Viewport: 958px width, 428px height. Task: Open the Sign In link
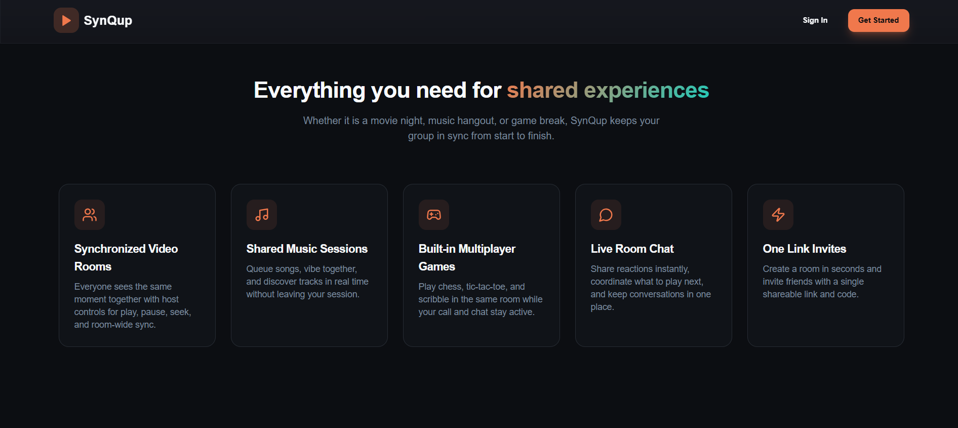815,20
